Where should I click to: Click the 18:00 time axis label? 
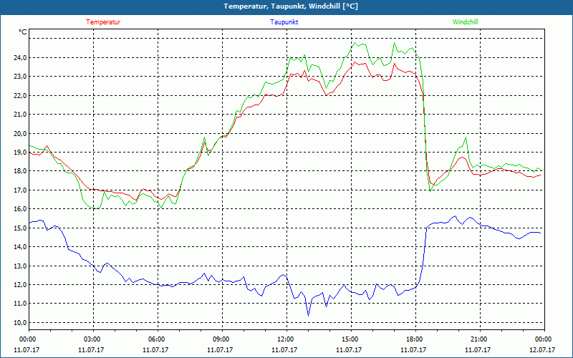click(x=414, y=339)
